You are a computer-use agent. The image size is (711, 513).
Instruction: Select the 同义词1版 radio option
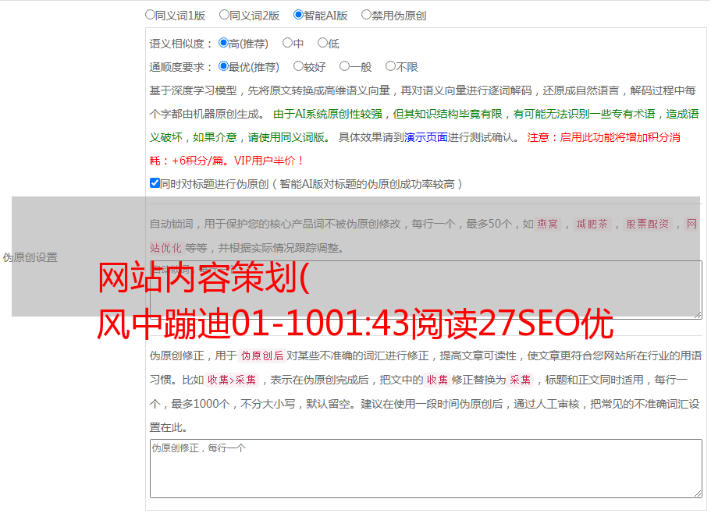(150, 15)
